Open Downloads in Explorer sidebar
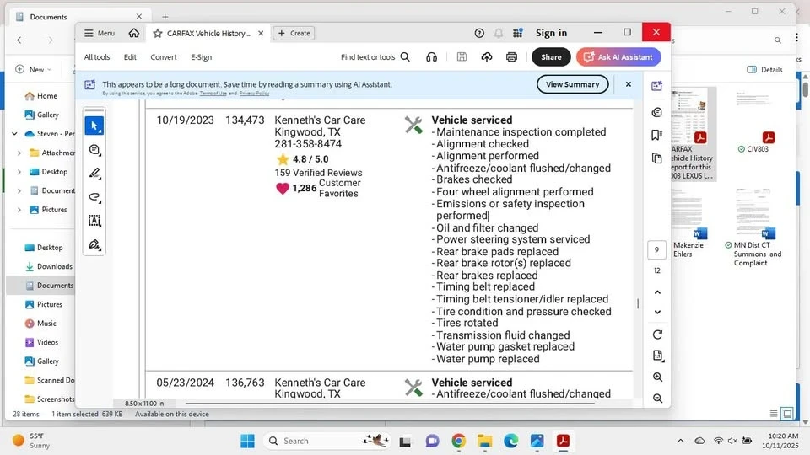The height and width of the screenshot is (455, 810). [49, 267]
